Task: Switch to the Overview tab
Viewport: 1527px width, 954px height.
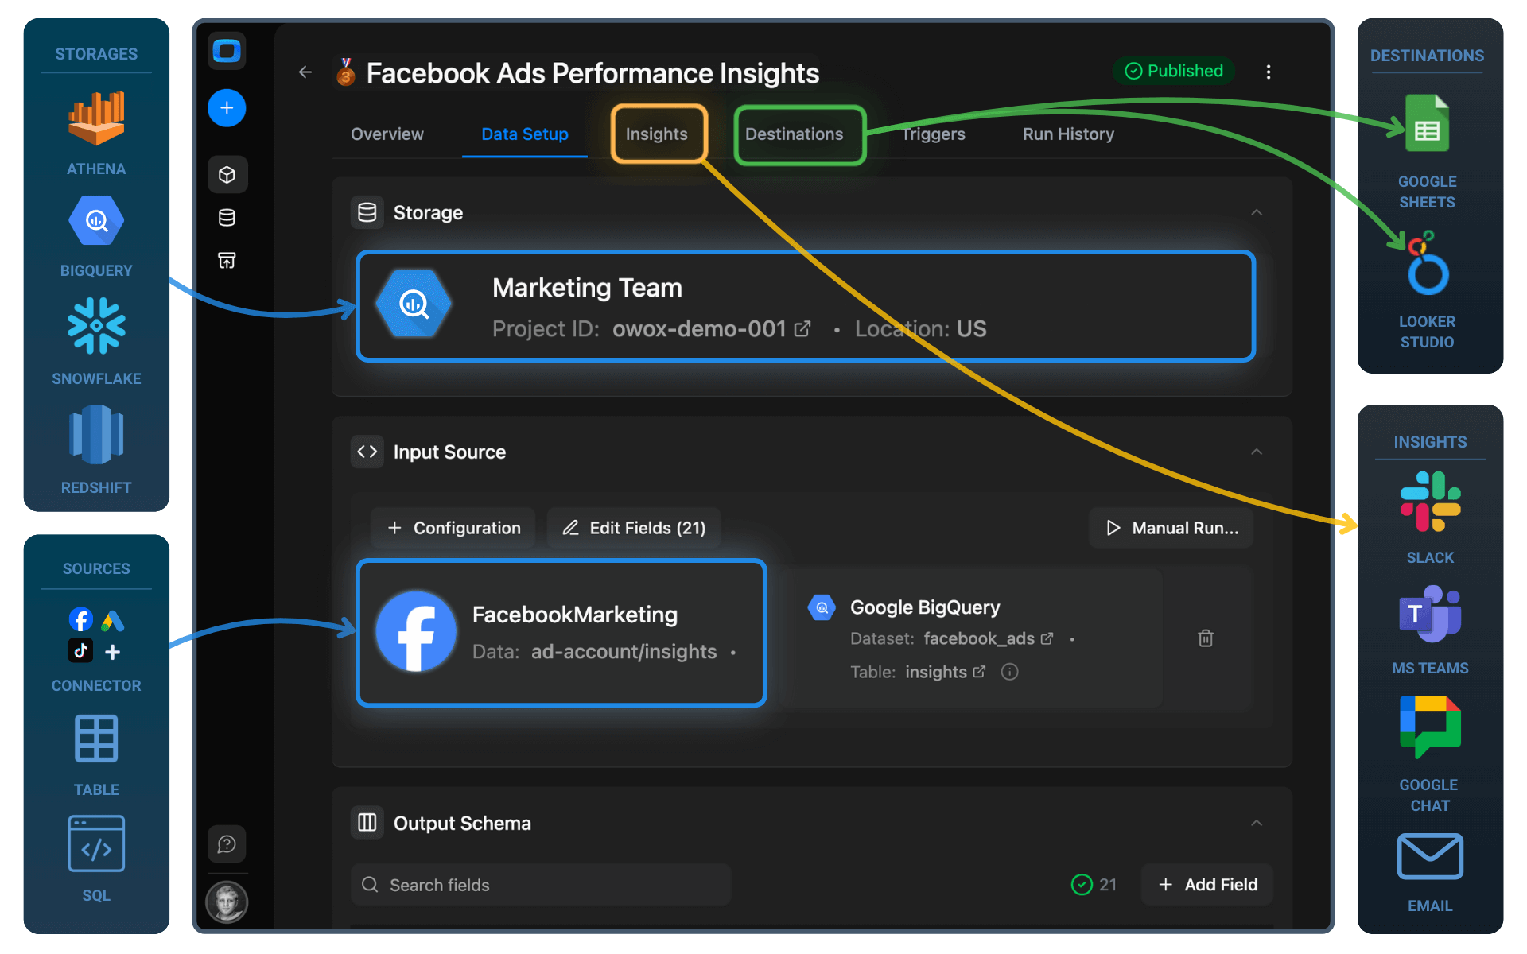Action: pyautogui.click(x=387, y=134)
